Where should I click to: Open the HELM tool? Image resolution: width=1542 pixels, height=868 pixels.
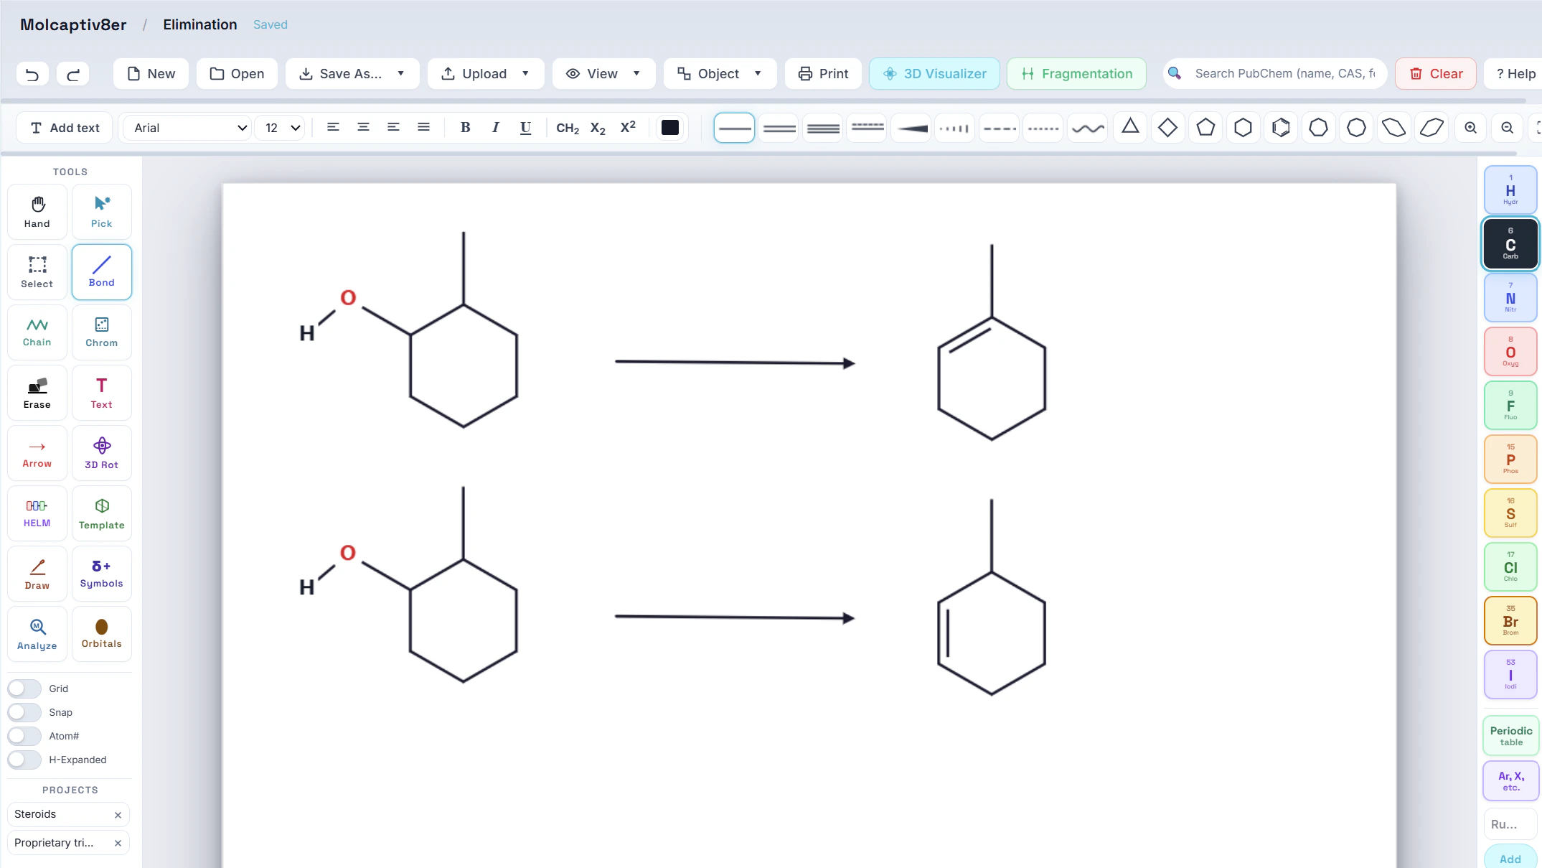37,513
